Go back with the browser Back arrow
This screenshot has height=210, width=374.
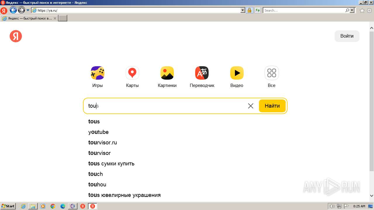click(13, 10)
